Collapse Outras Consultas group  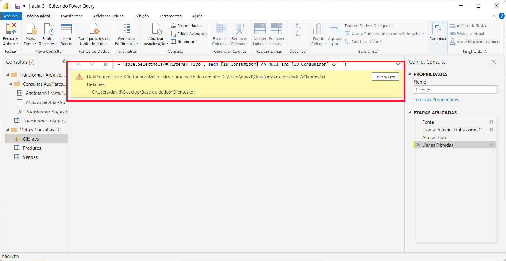coord(8,130)
